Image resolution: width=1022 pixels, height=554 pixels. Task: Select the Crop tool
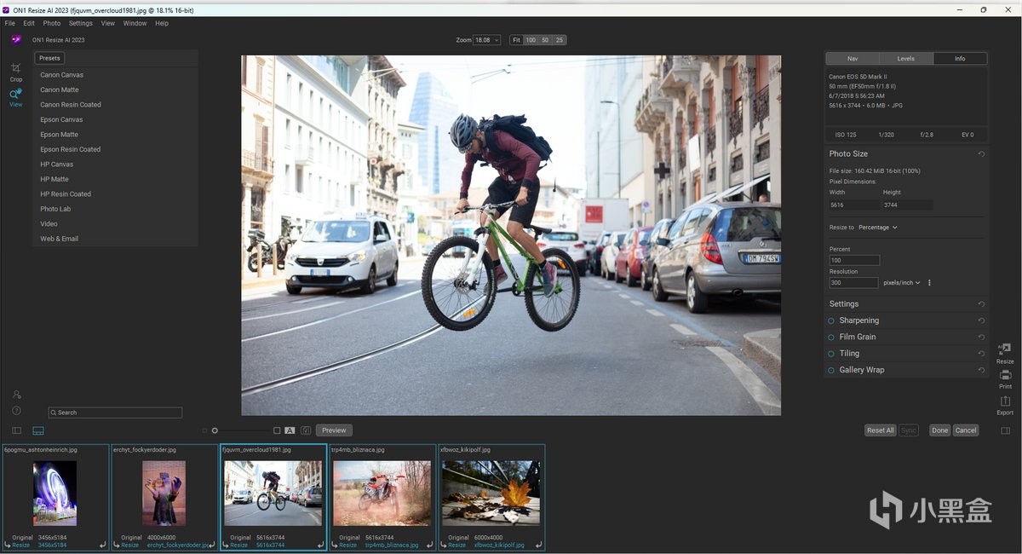click(15, 71)
